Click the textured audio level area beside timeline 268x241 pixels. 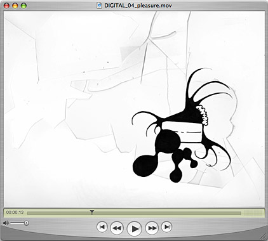pyautogui.click(x=253, y=213)
